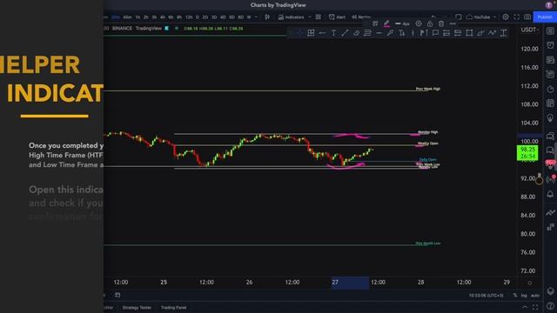Open chart settings gear icon
Screen dimensions: 557x313
pyautogui.click(x=506, y=17)
